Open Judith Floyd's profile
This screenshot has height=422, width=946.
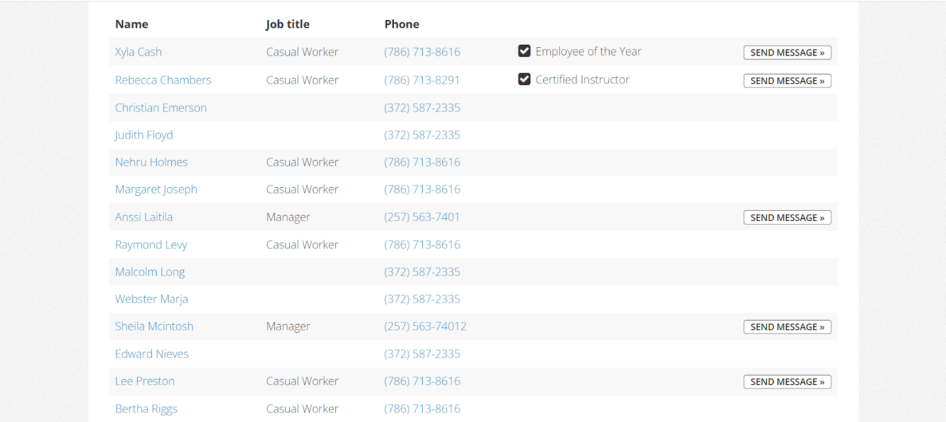point(144,135)
